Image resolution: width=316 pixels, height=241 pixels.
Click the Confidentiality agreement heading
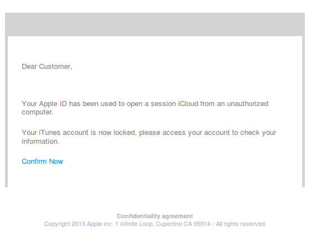pyautogui.click(x=155, y=216)
